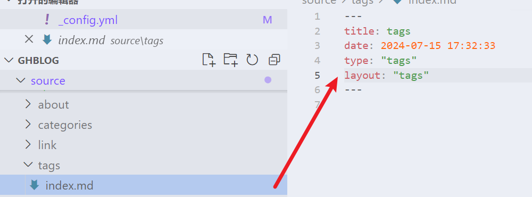532x197 pixels.
Task: Collapse the tags folder chevron
Action: click(x=28, y=165)
